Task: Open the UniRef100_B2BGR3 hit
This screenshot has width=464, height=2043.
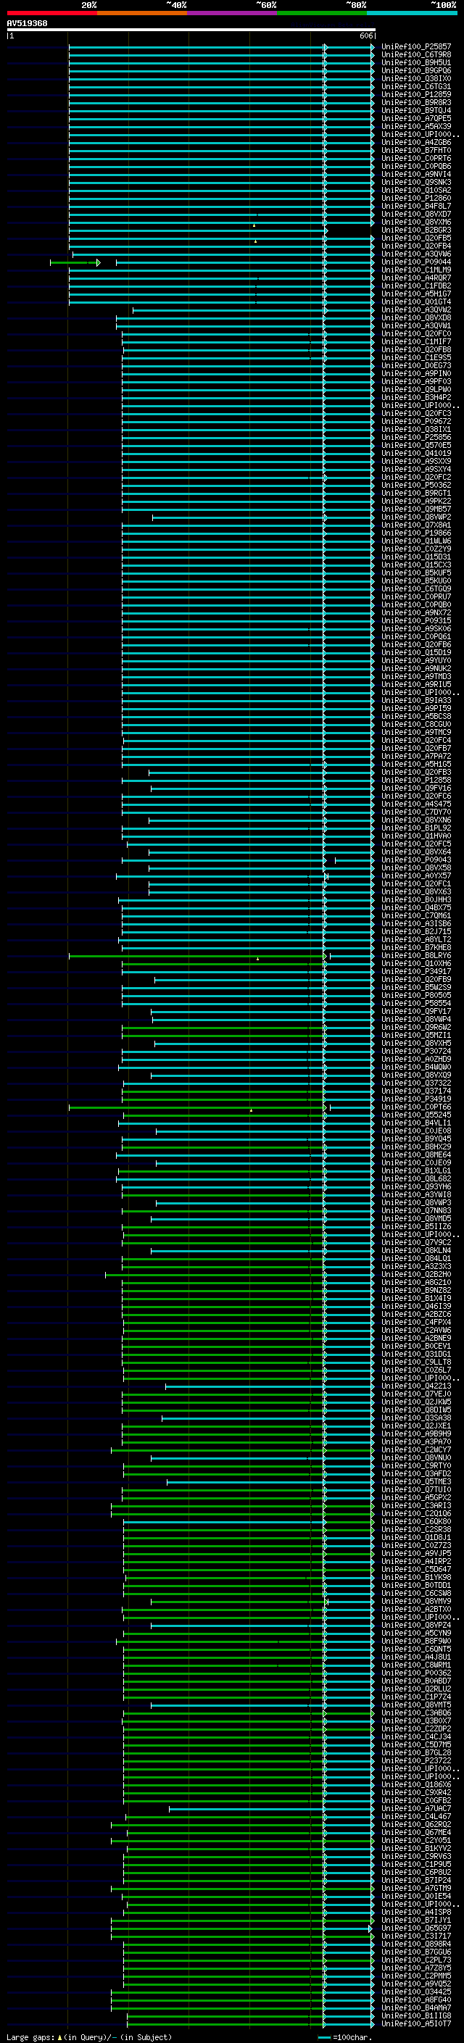Action: click(x=415, y=230)
